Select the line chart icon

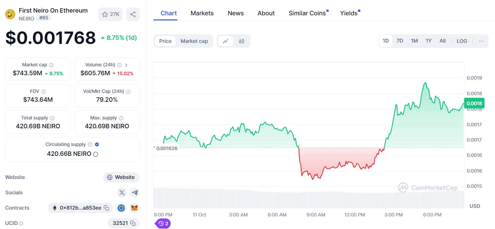coord(226,40)
